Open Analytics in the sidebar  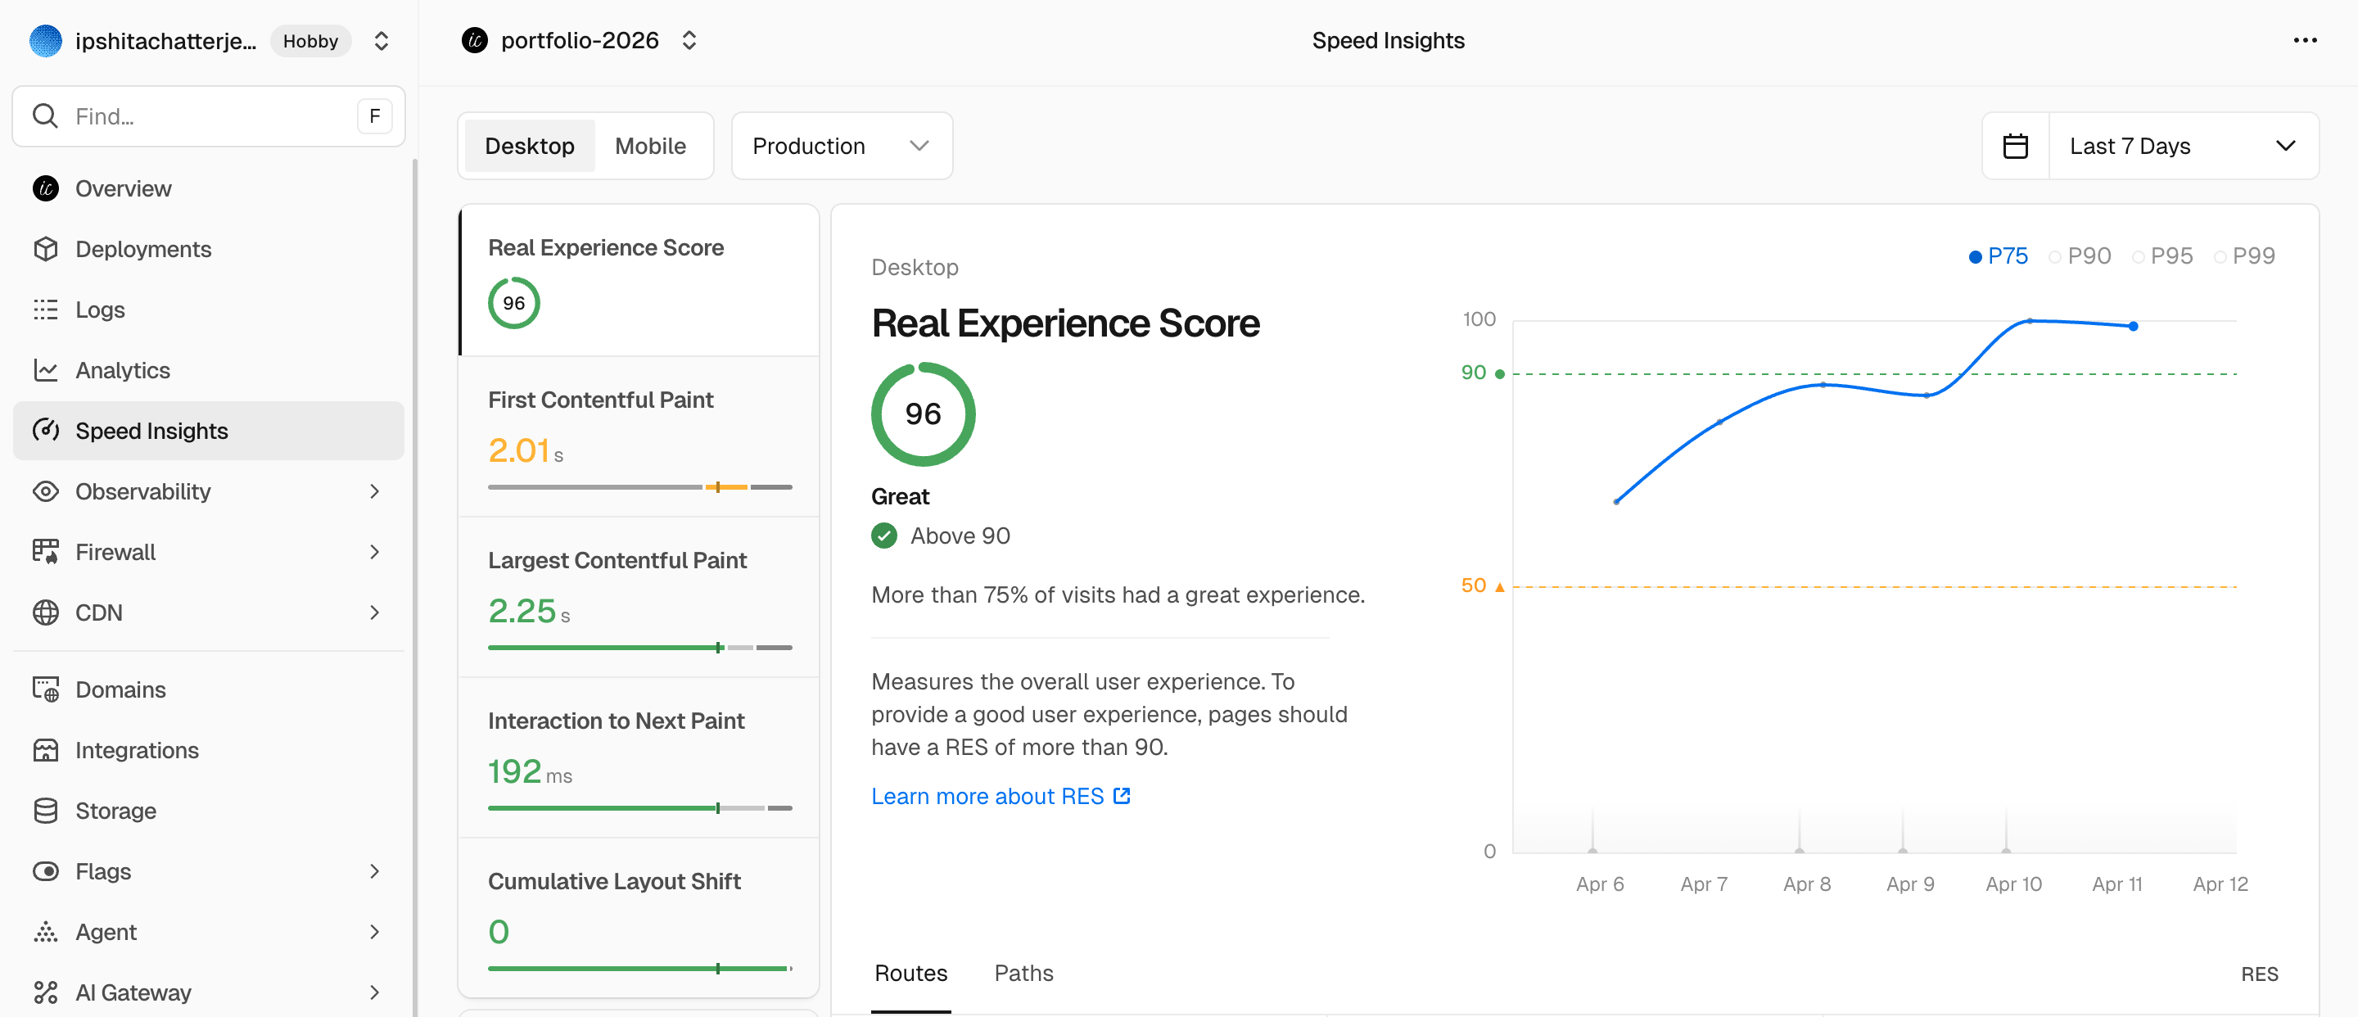(x=209, y=370)
